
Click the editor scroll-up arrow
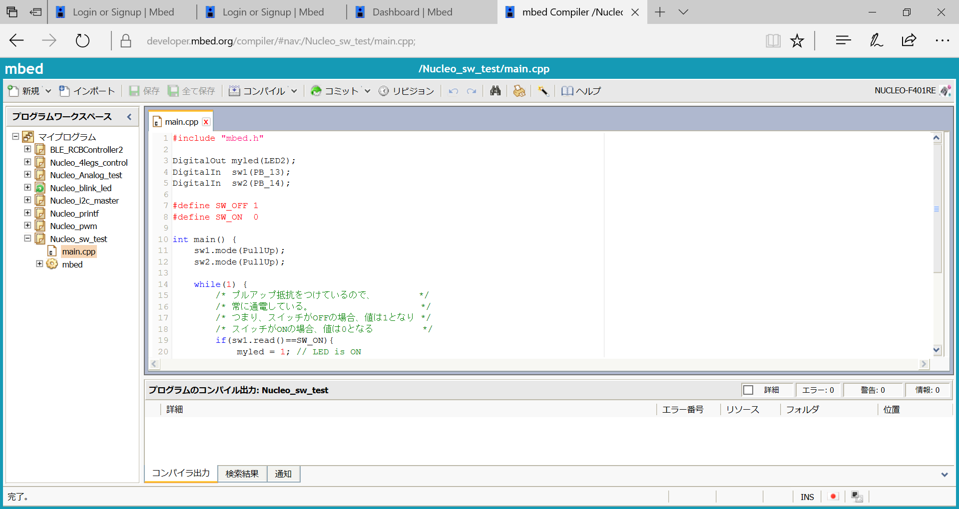[937, 138]
